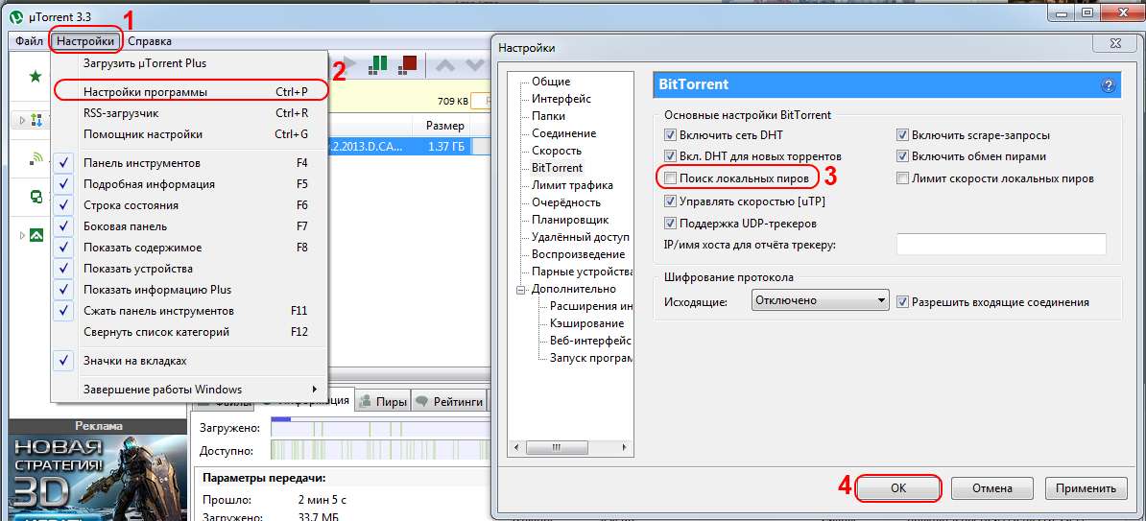Screen dimensions: 1146x521
Task: Expand the apps sidebar category arrow
Action: tap(23, 235)
